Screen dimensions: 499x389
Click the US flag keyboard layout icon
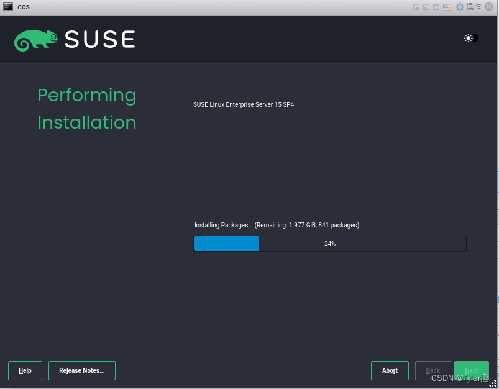[x=447, y=6]
